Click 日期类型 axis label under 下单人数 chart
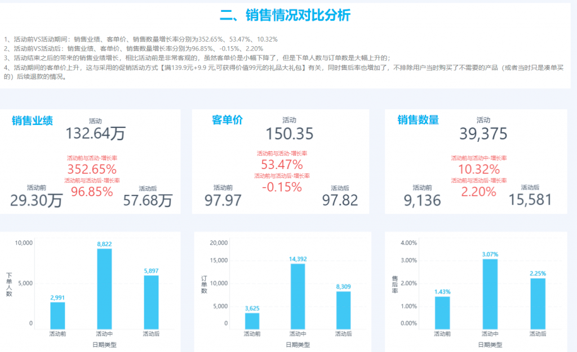This screenshot has width=577, height=352. click(x=104, y=345)
